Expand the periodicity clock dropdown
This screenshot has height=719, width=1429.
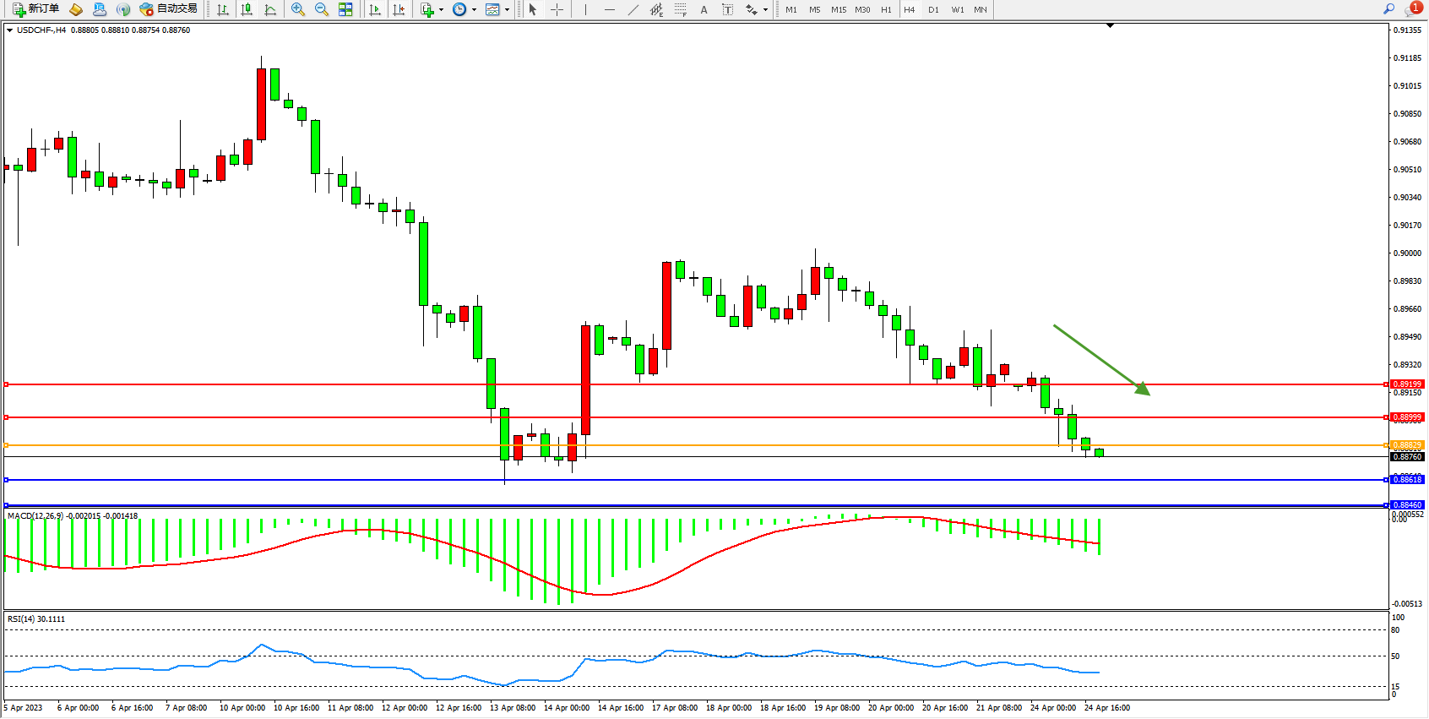coord(474,10)
